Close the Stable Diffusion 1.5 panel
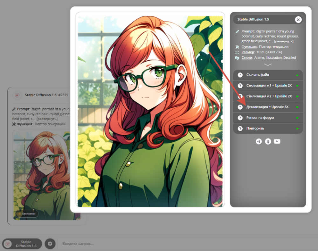 (x=298, y=20)
